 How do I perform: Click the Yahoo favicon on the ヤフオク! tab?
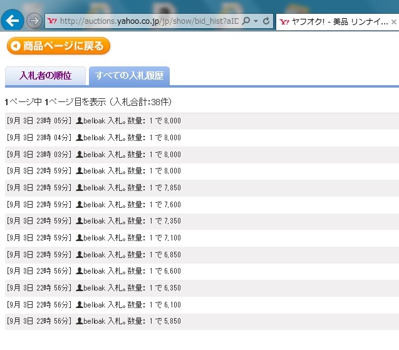(x=284, y=21)
